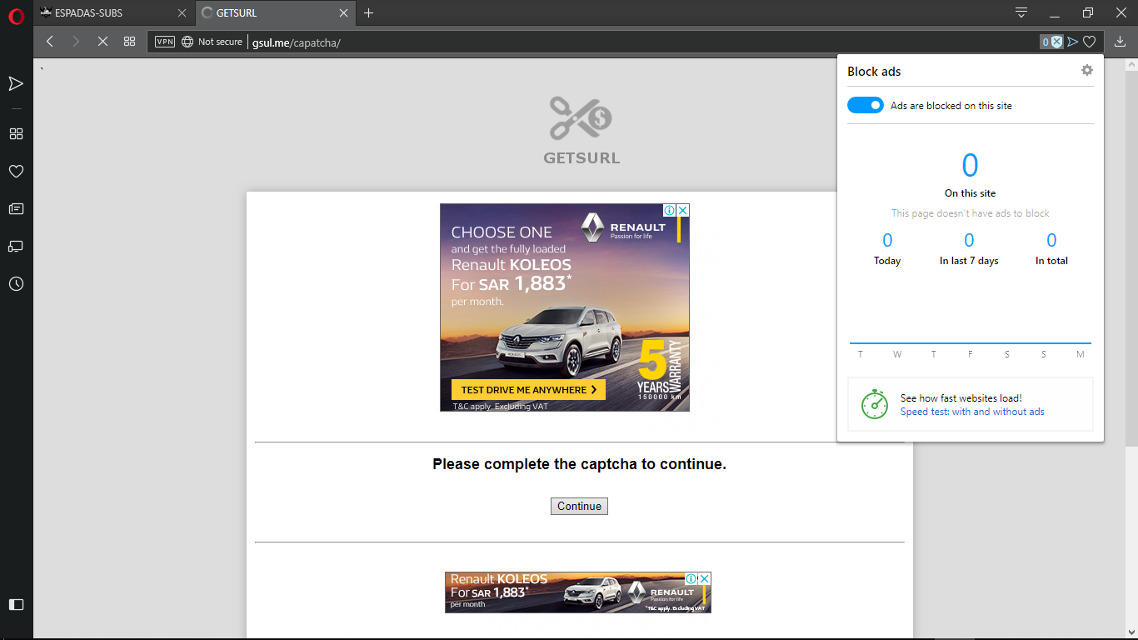Open ad blocker shield badge in address bar
The image size is (1138, 640).
pos(1051,42)
